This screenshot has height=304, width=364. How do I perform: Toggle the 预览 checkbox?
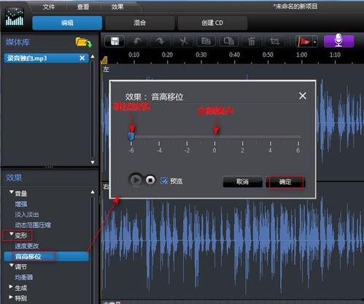tap(164, 181)
